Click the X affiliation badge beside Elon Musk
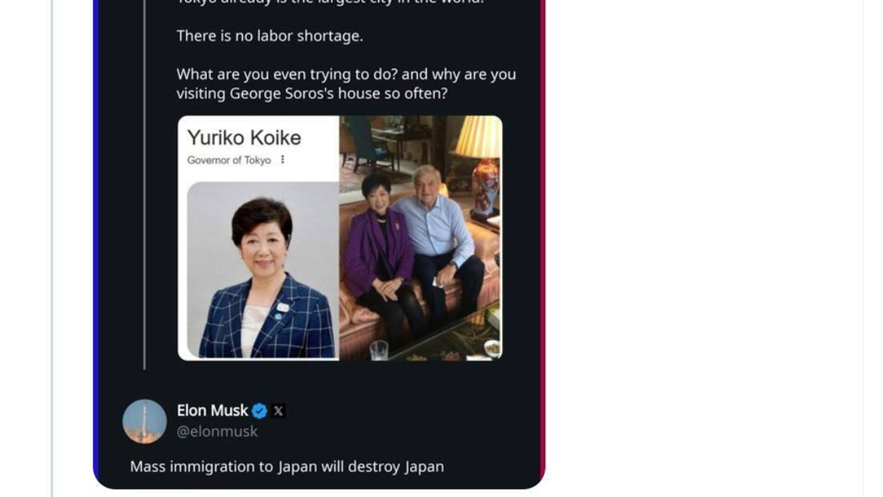The image size is (883, 497). click(278, 410)
